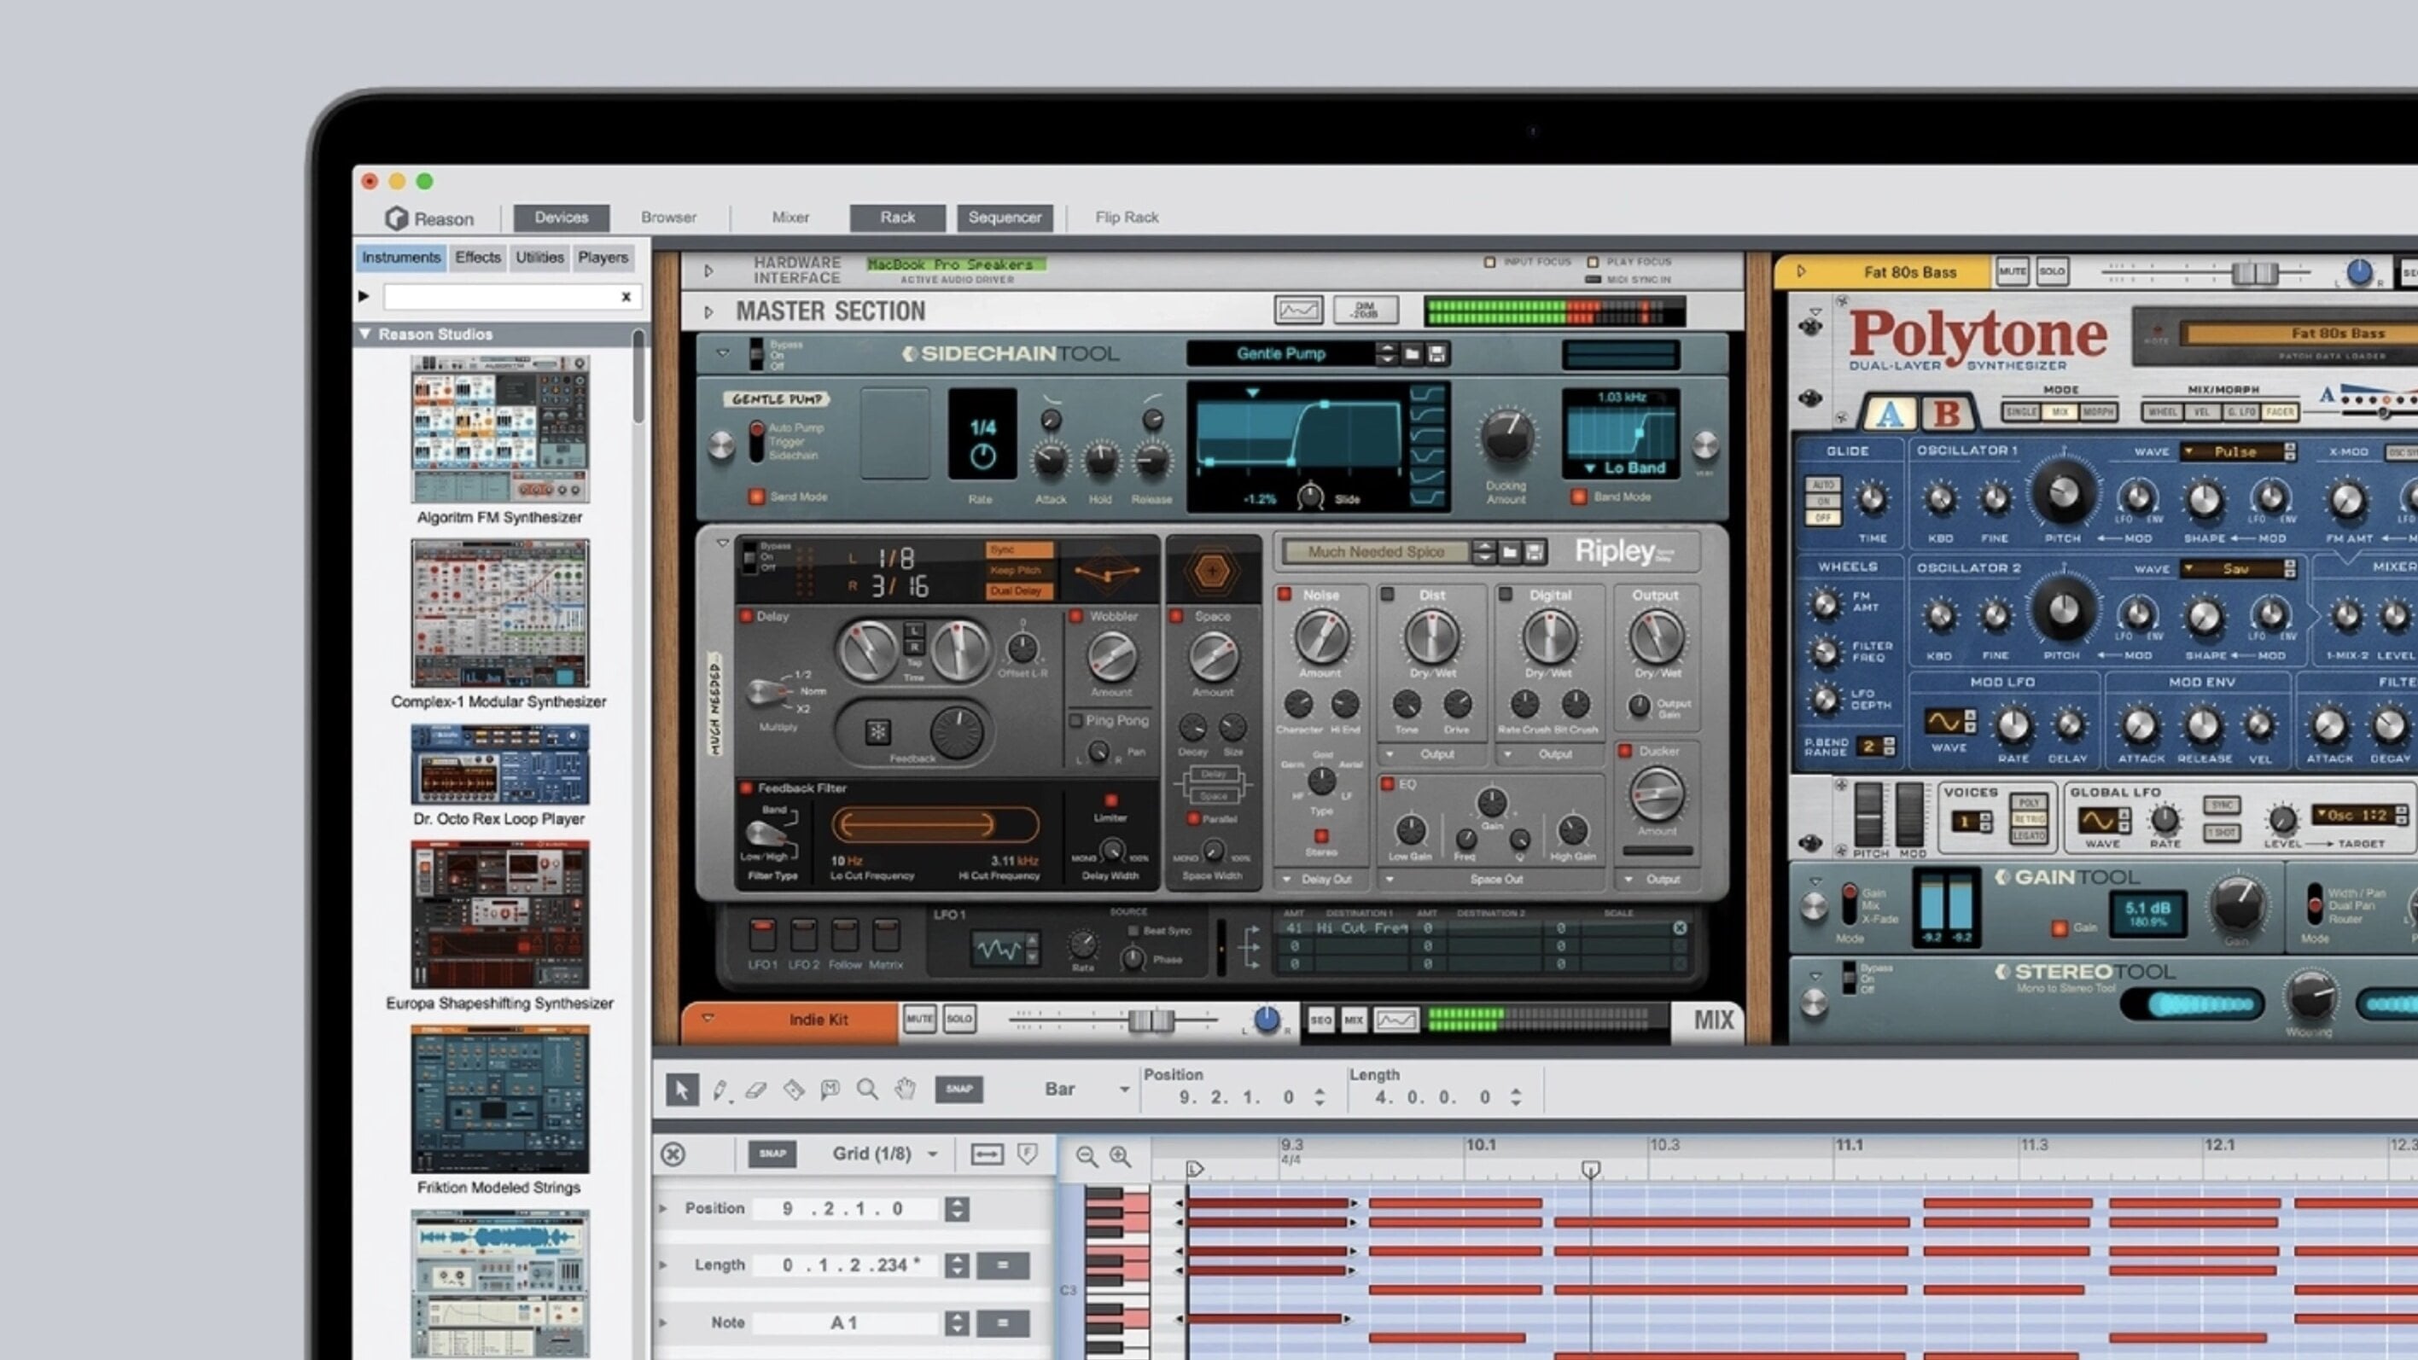
Task: Click the Flip Rack button
Action: point(1127,218)
